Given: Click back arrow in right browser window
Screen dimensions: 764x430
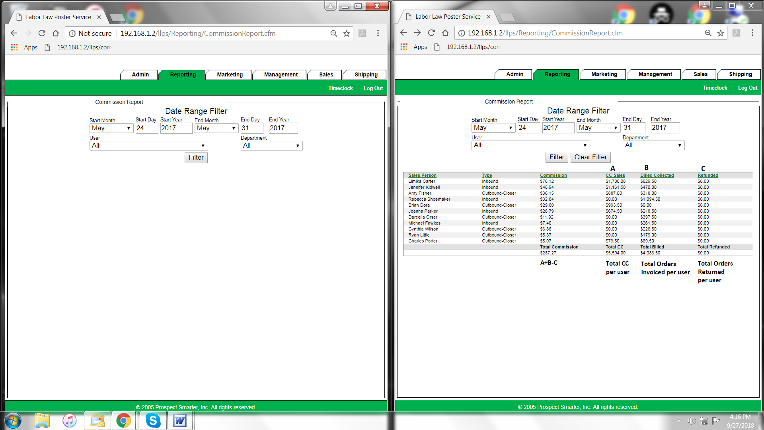Looking at the screenshot, I should [x=403, y=33].
